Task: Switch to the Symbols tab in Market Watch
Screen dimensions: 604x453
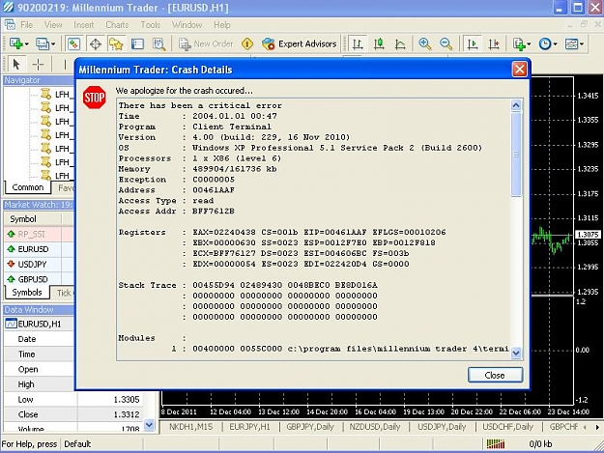Action: click(x=27, y=292)
